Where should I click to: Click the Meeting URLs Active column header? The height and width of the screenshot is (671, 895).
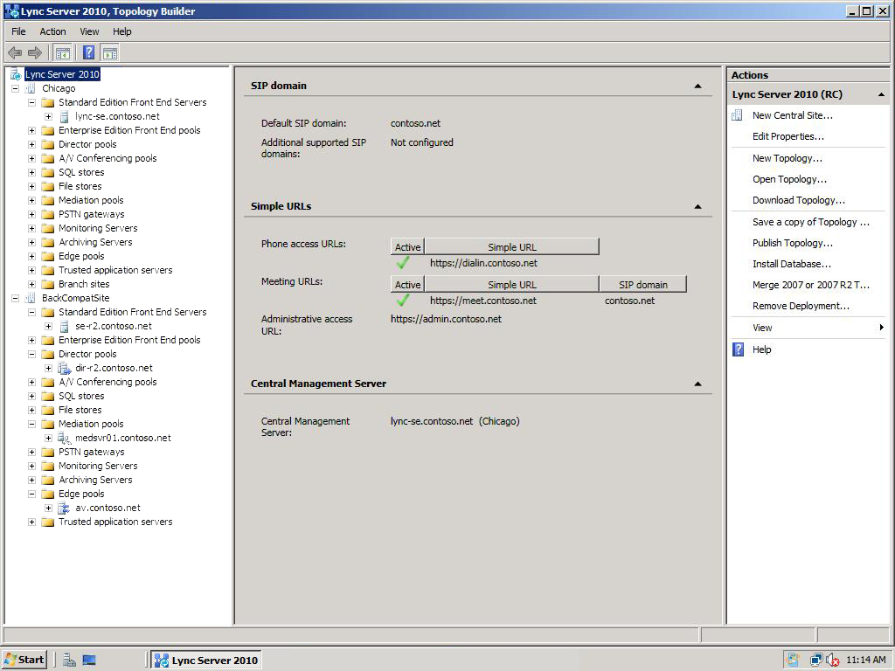[x=407, y=284]
